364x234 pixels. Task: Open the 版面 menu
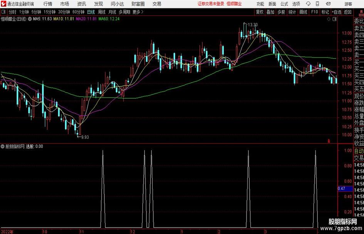pyautogui.click(x=272, y=4)
